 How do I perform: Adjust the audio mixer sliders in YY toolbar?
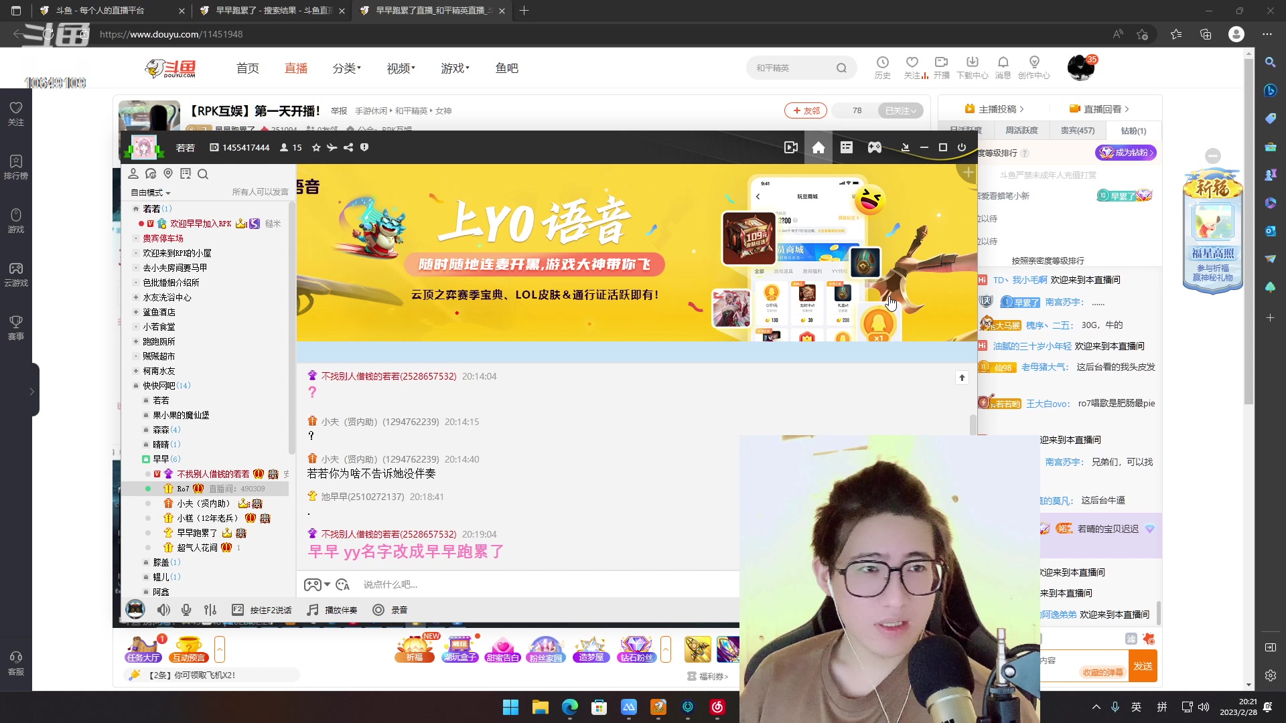point(210,610)
